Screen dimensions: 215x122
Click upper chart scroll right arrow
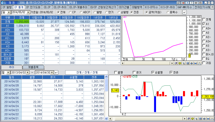(172, 63)
